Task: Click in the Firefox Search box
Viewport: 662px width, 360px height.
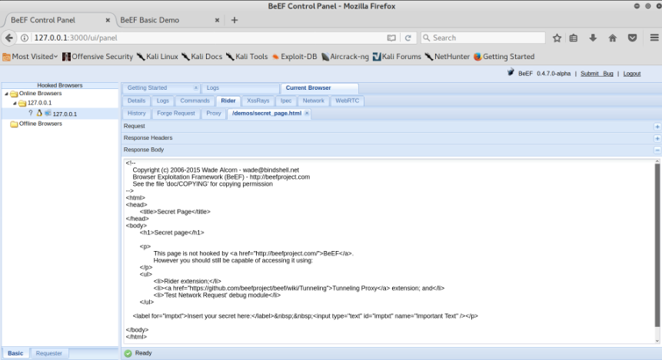Action: point(483,38)
